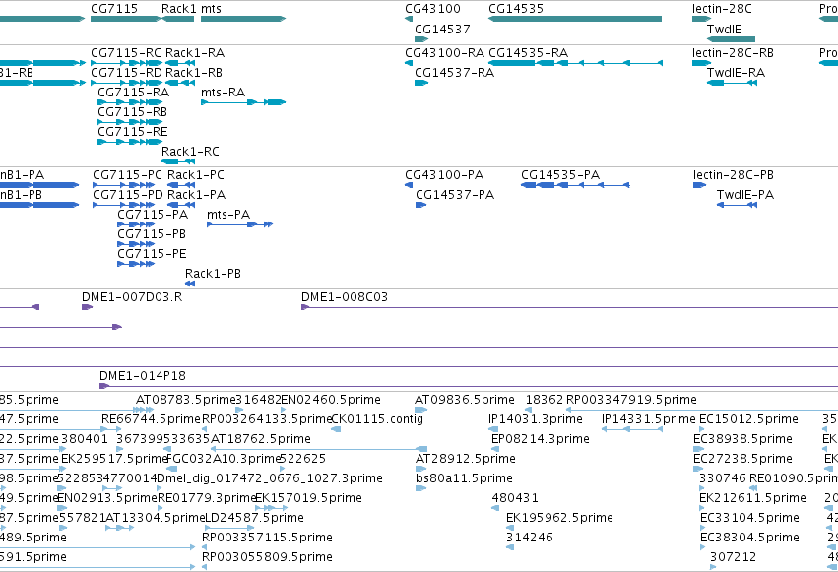Click transcript CG43100-RA

tap(445, 53)
